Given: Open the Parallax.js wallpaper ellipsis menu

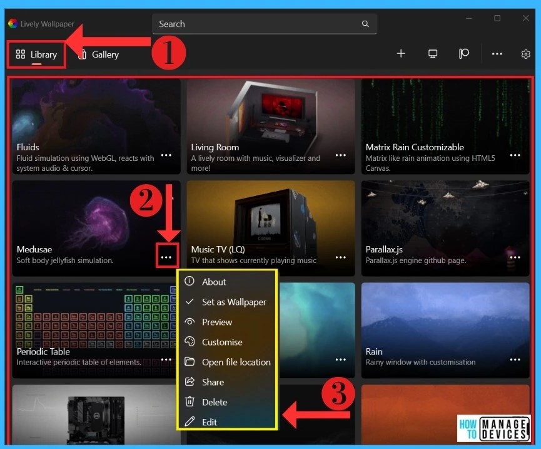Looking at the screenshot, I should tap(515, 257).
